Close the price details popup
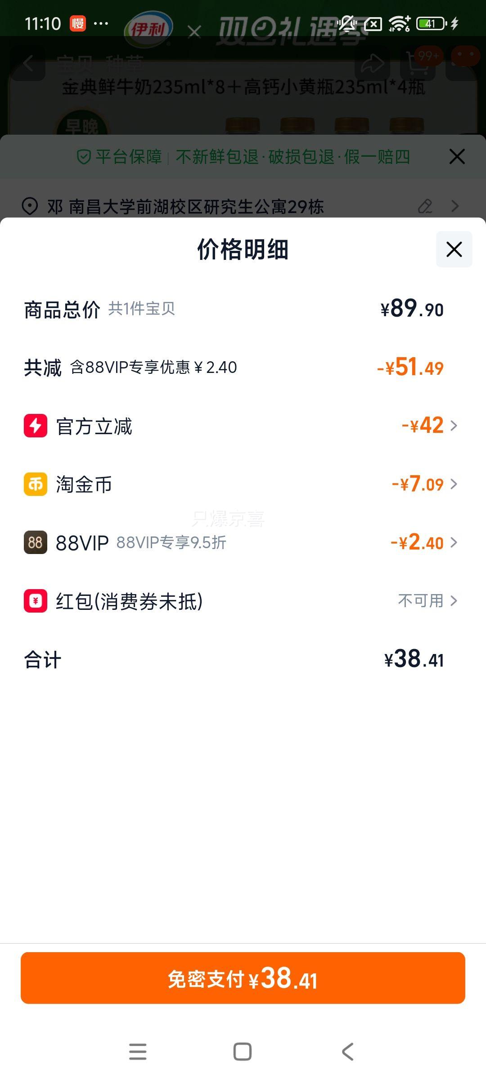This screenshot has height=1081, width=486. pos(454,249)
